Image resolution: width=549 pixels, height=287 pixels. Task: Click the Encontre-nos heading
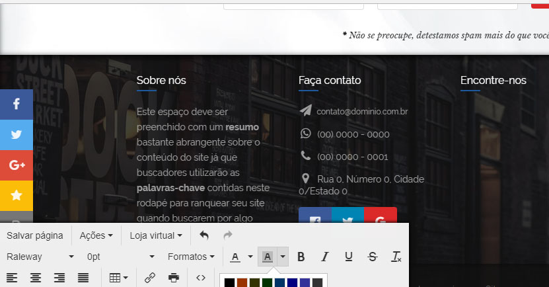[494, 80]
